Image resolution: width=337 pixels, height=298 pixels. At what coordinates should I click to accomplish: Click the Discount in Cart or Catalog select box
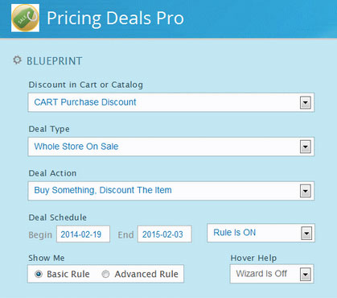(x=171, y=102)
